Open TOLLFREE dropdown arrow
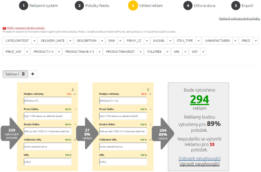Viewport: 261px width, 172px height. pos(167,52)
